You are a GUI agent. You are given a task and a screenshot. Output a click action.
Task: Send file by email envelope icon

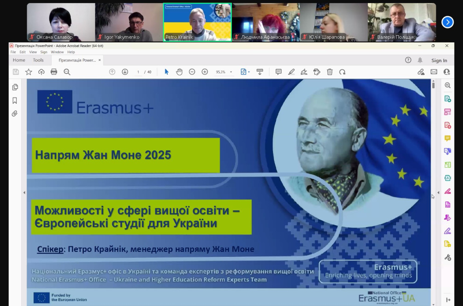(434, 72)
